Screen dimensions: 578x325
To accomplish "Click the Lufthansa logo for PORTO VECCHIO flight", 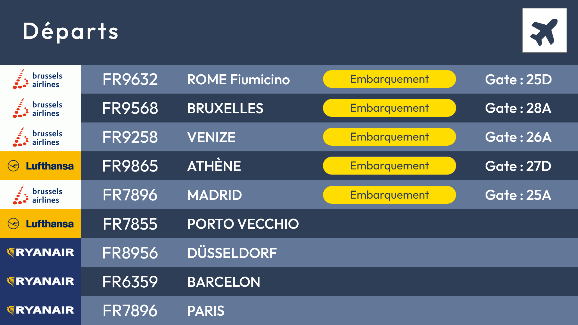I will [40, 224].
